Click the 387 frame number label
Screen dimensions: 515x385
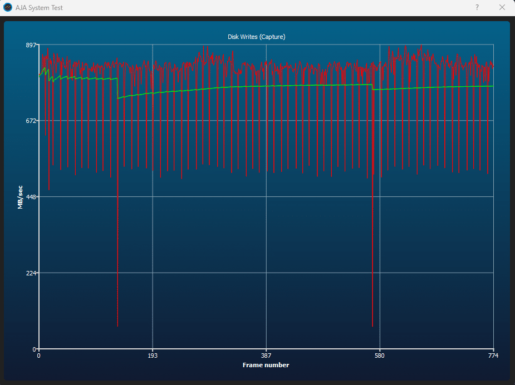pos(266,356)
